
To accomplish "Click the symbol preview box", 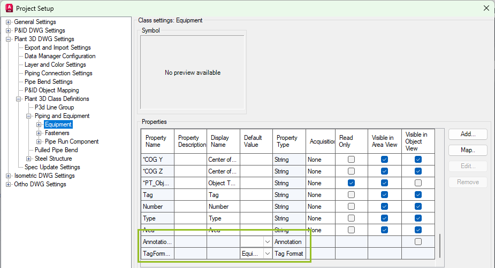I will click(x=192, y=73).
